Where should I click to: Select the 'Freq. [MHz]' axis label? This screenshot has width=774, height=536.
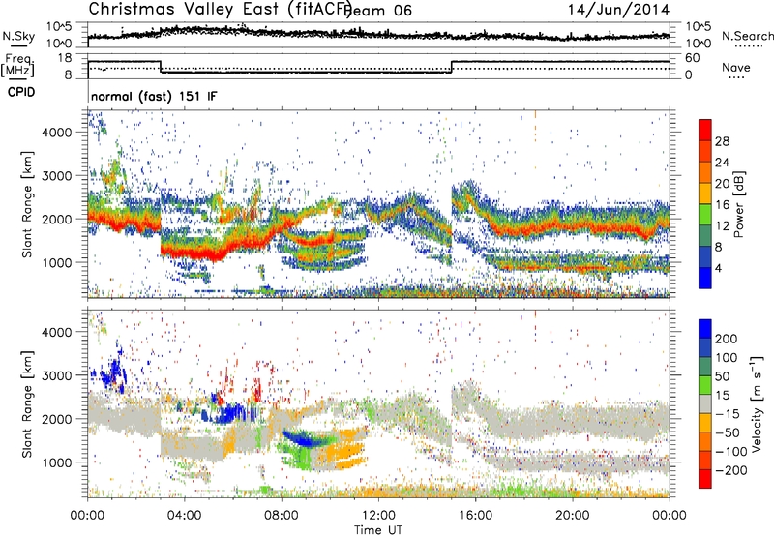coord(17,65)
